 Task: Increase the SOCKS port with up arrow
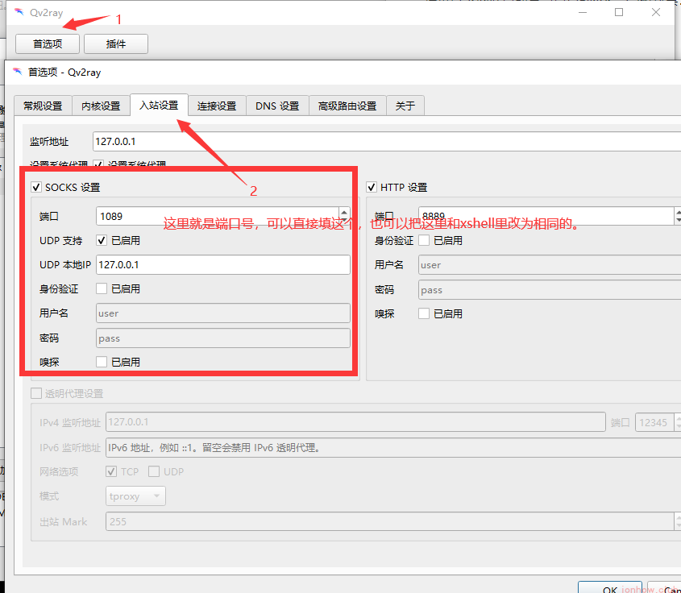point(344,212)
